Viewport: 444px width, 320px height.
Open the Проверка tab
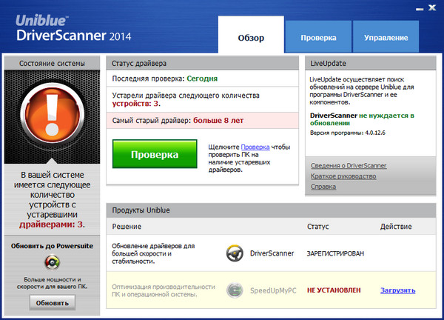click(317, 37)
